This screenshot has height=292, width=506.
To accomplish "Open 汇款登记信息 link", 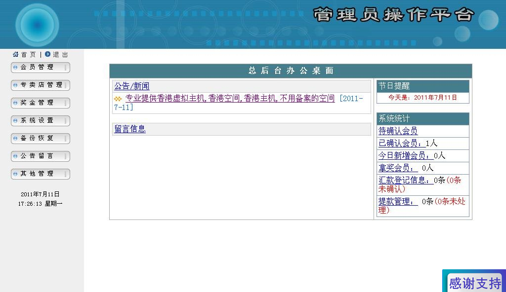I will 406,180.
